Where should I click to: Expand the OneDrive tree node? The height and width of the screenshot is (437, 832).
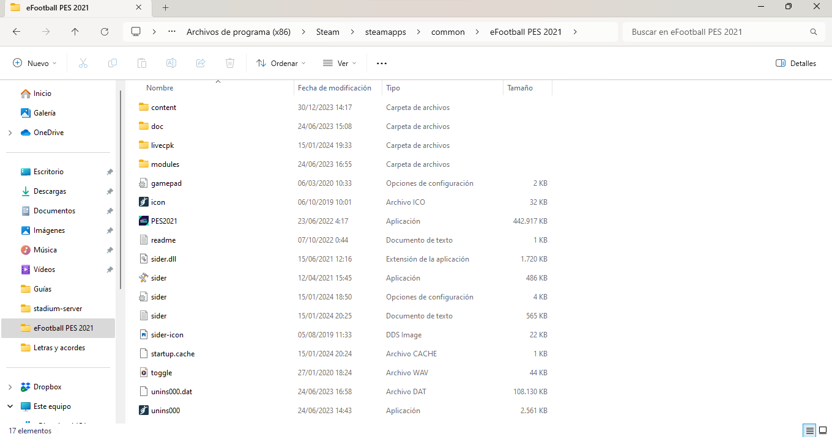point(10,133)
